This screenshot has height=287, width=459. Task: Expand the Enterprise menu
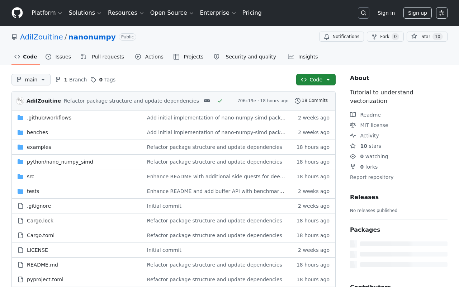218,13
